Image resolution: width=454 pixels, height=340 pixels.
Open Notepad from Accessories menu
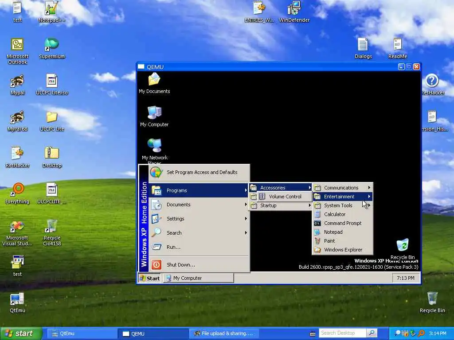[x=343, y=232]
